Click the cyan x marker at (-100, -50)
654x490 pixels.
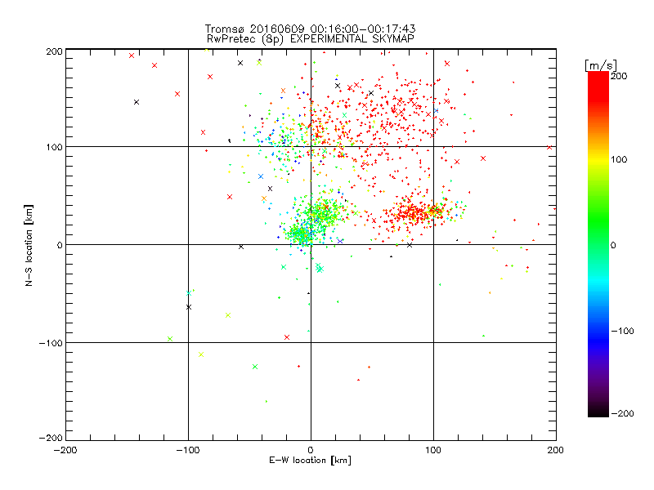pos(189,293)
